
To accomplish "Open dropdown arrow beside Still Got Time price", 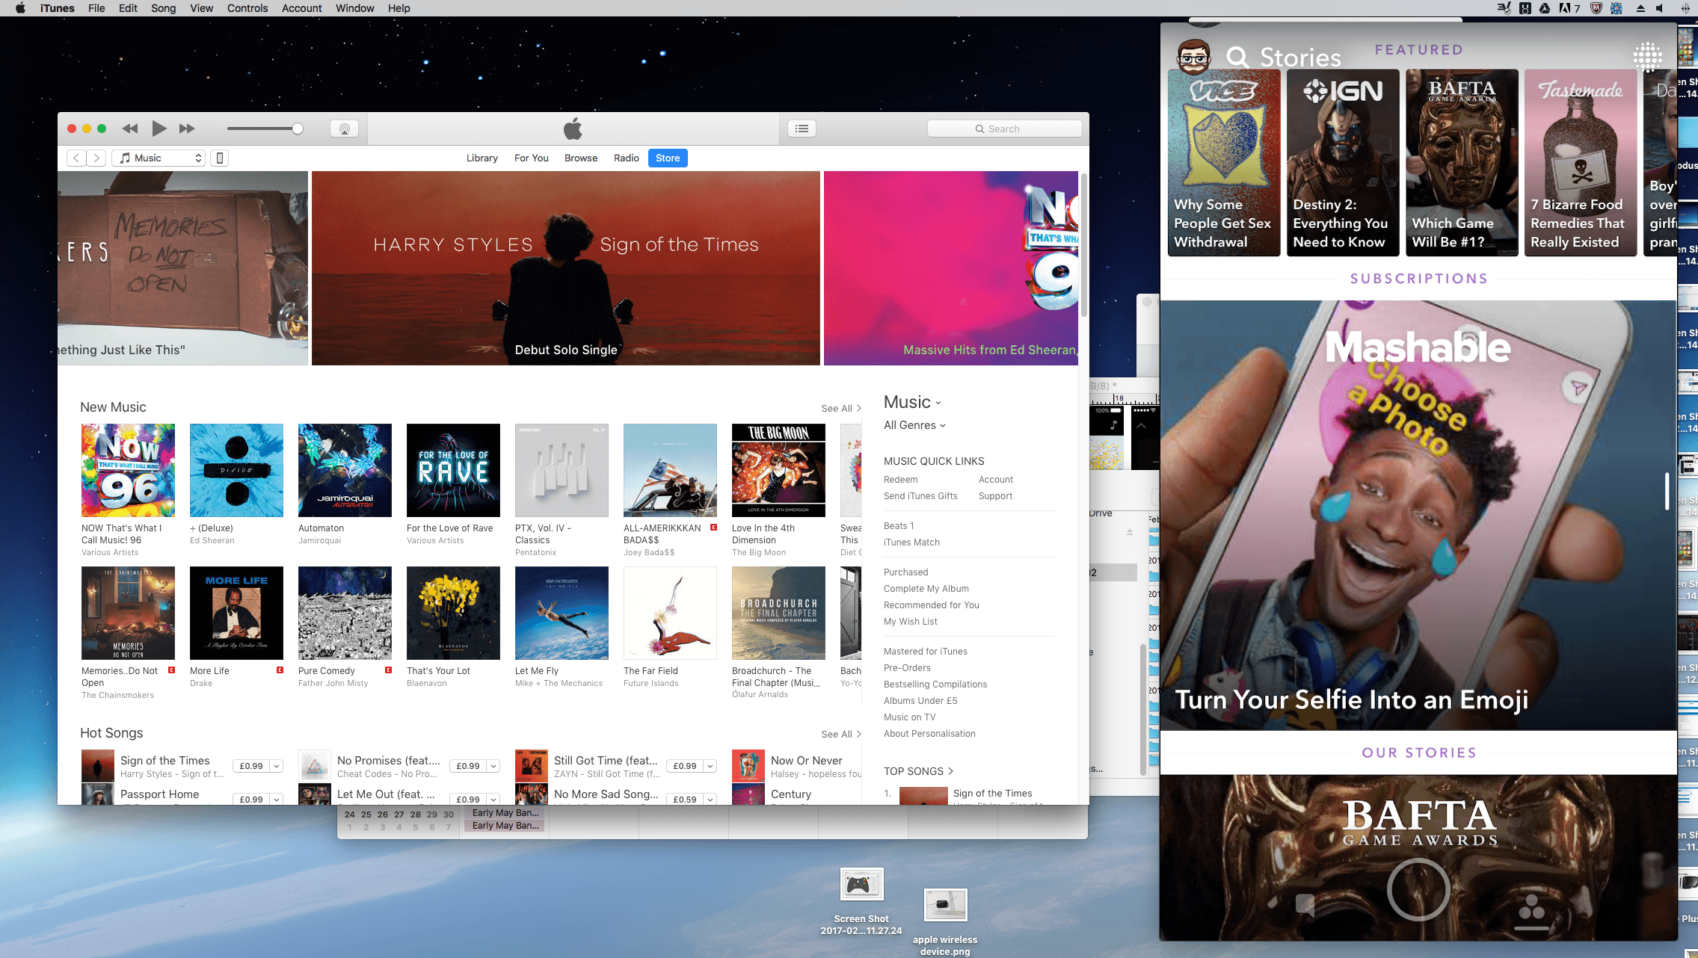I will (x=710, y=766).
